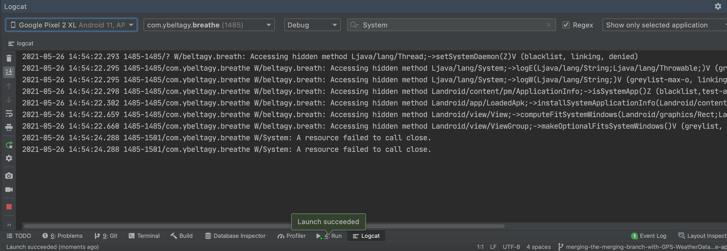This screenshot has width=727, height=251.
Task: Go to next stack trace arrow
Action: 9,100
